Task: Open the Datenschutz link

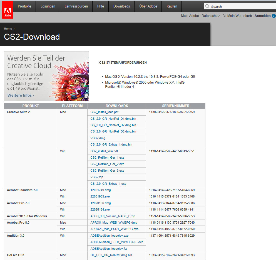Action: [x=211, y=16]
